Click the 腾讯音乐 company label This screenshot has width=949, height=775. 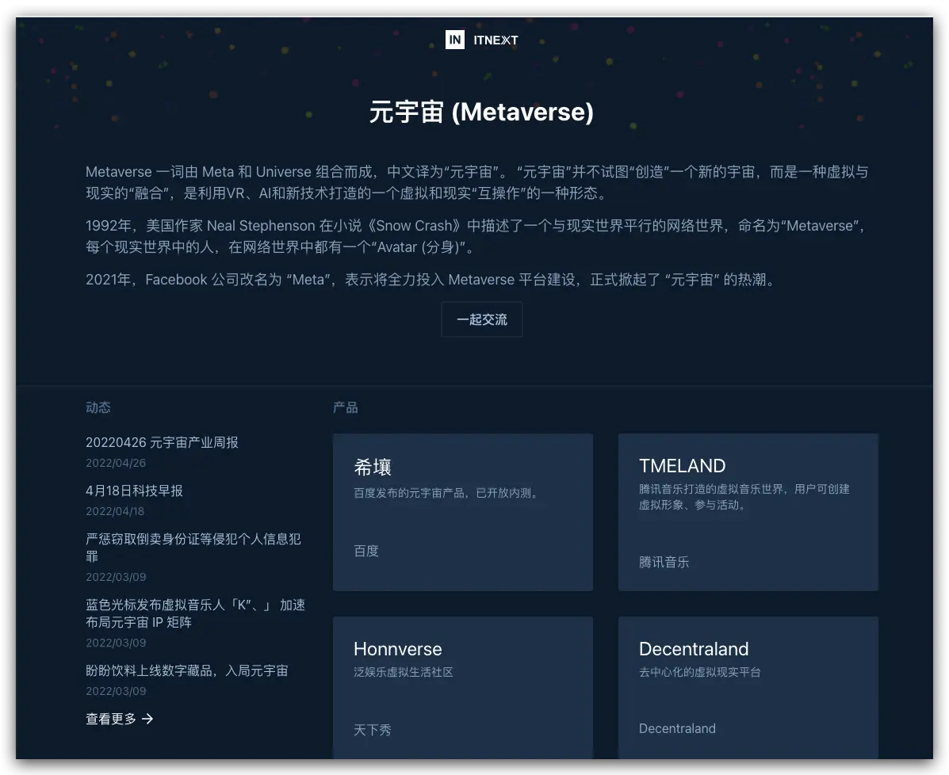click(x=664, y=562)
